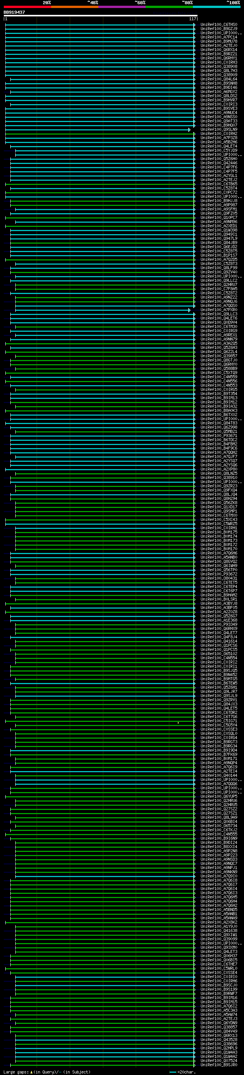The height and width of the screenshot is (1075, 244).
Task: Select label UniRef100_Q9ZR23
Action: point(219,486)
